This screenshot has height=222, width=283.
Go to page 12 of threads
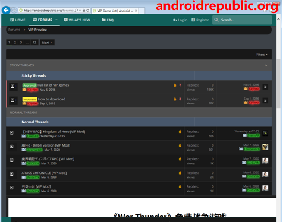(34, 42)
